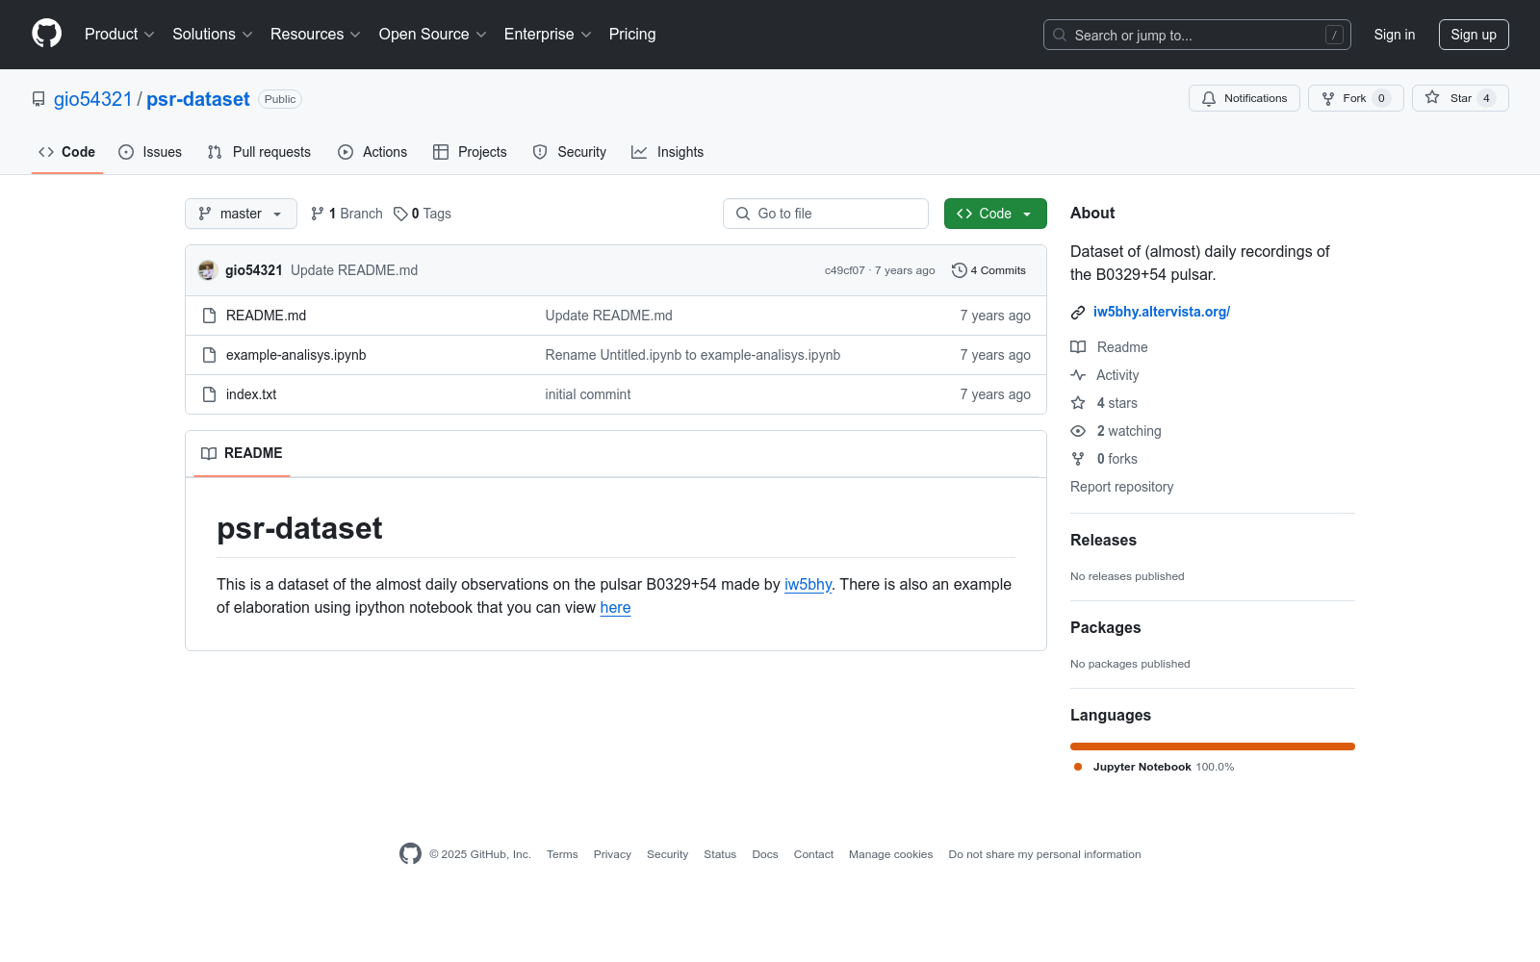The width and height of the screenshot is (1540, 962).
Task: Click the Sign up button
Action: tap(1474, 35)
